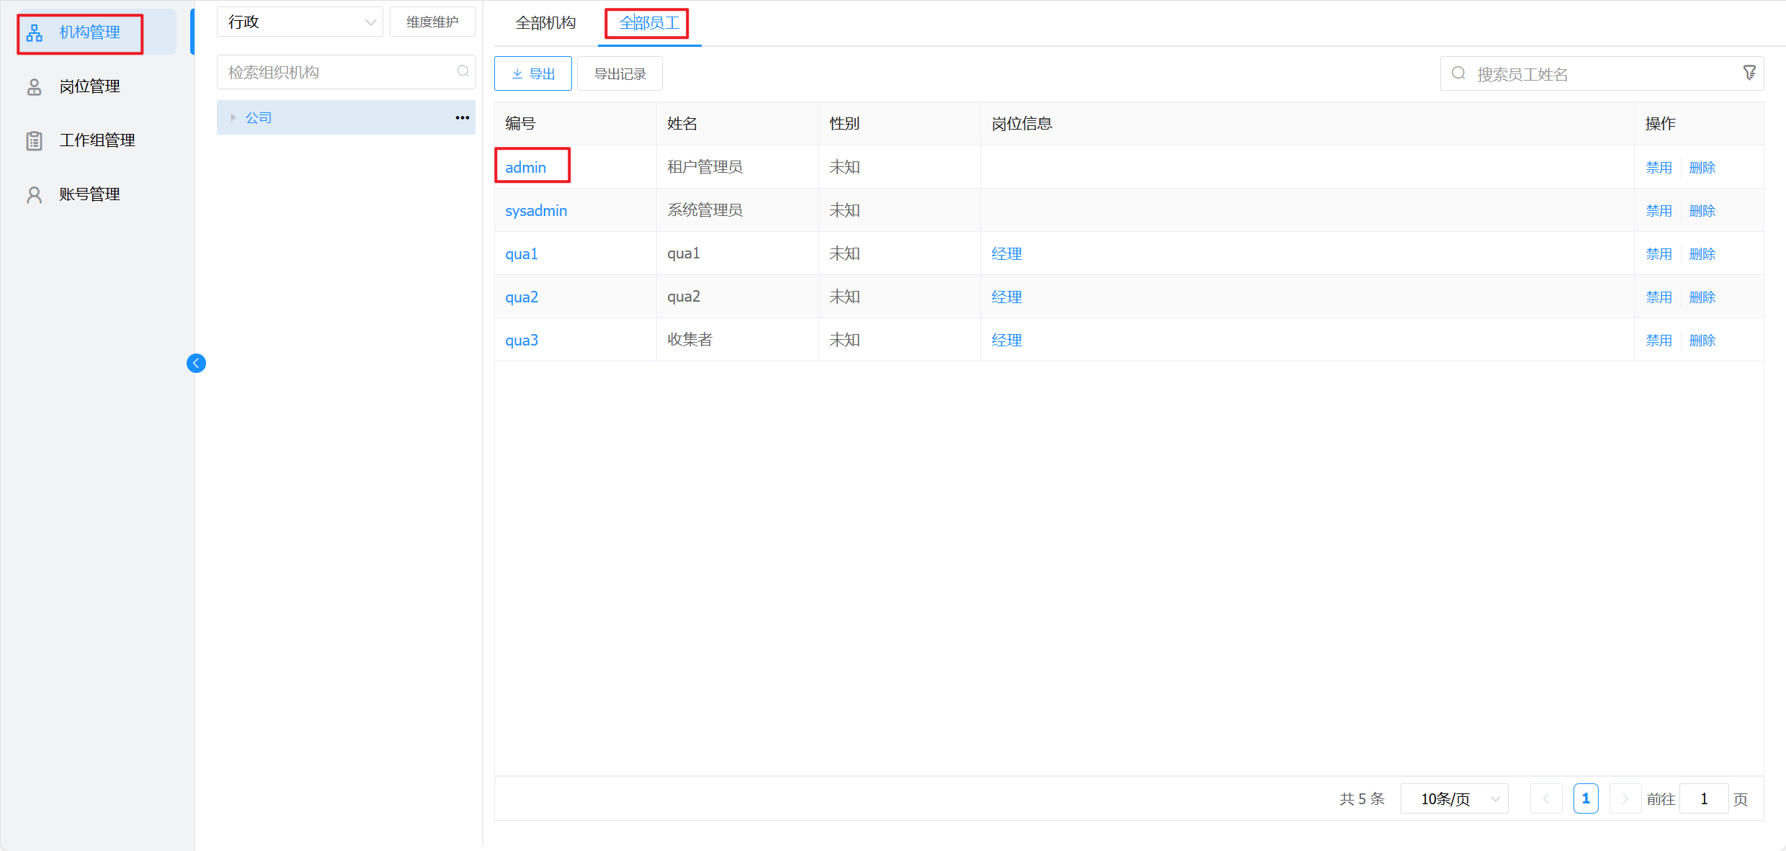Open 导出记录 export history

click(620, 73)
